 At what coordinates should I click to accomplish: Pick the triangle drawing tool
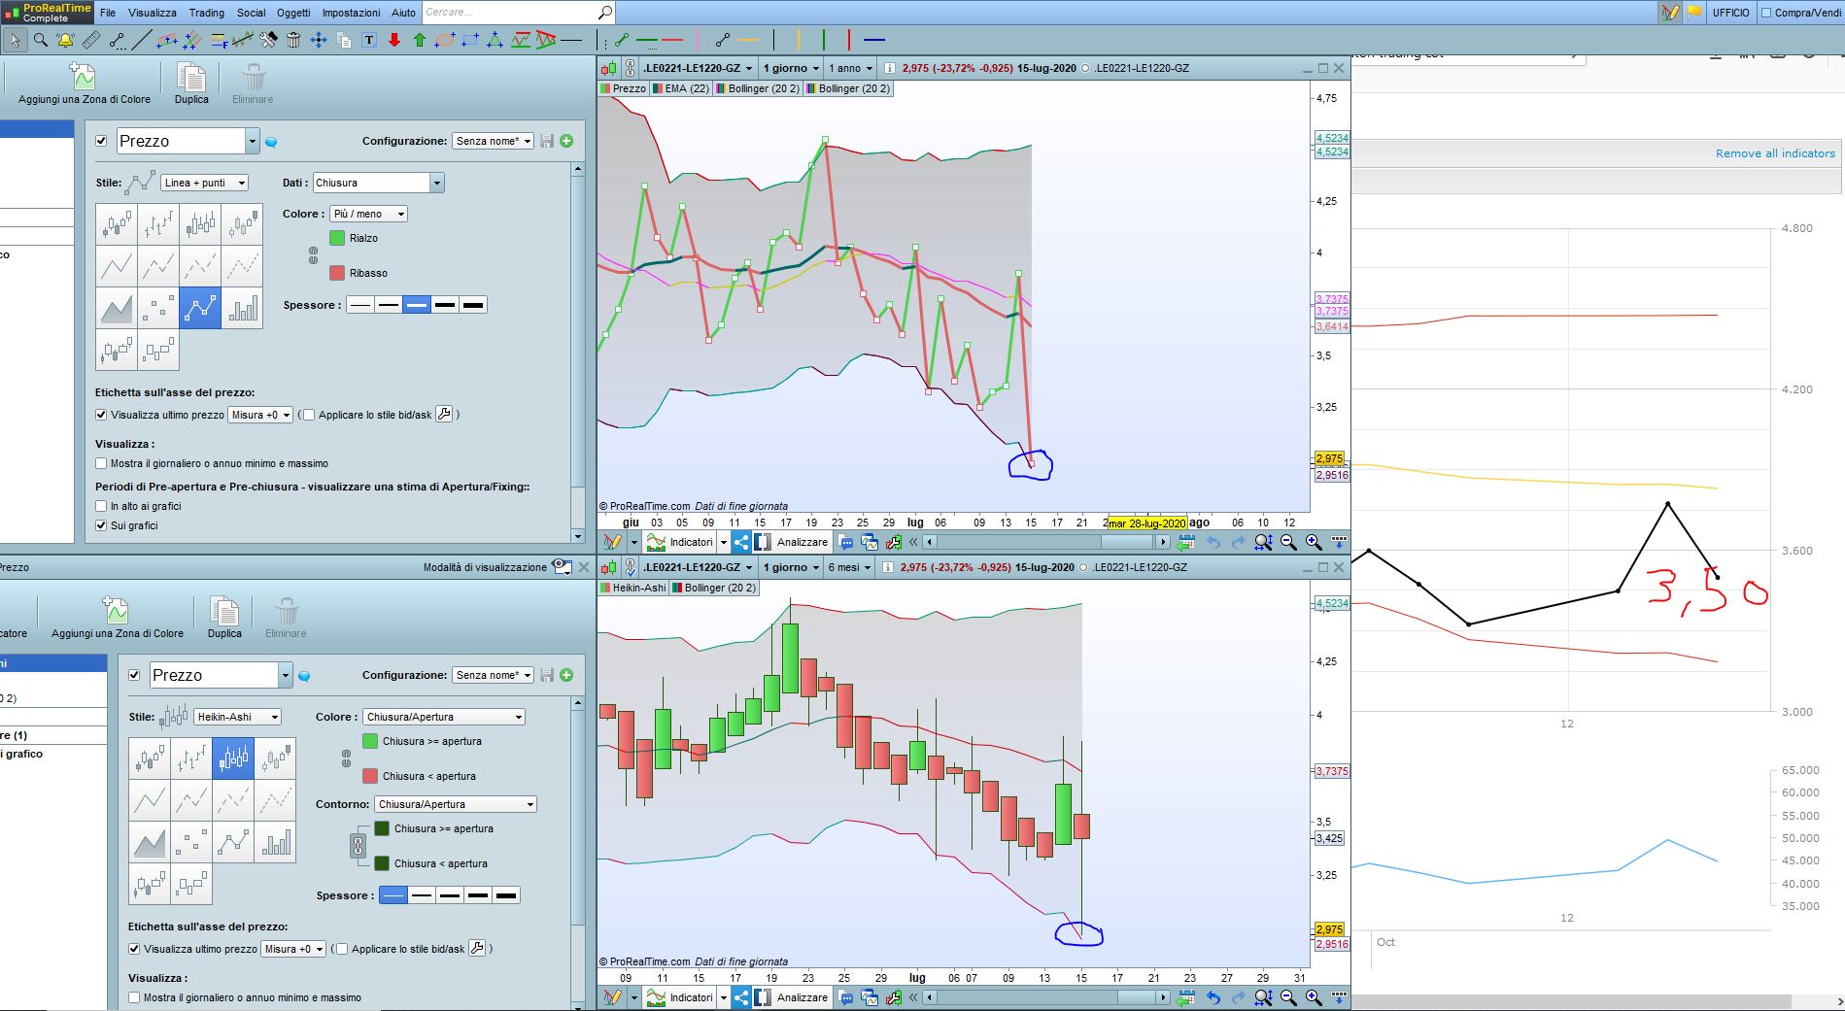495,40
